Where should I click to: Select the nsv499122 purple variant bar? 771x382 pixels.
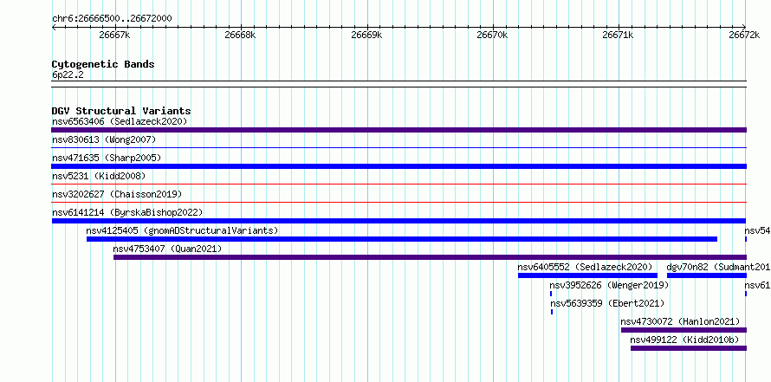pyautogui.click(x=689, y=348)
